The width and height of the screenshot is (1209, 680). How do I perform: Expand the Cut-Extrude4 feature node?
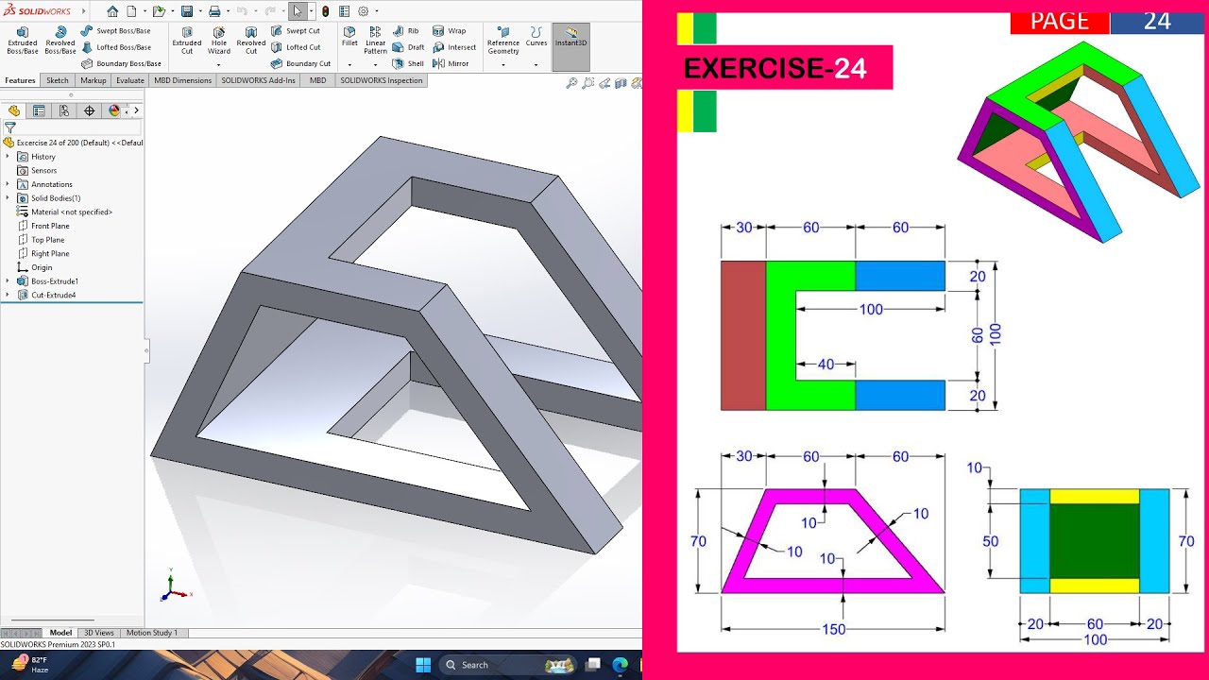tap(8, 296)
